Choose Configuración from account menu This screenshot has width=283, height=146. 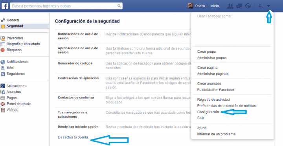pos(208,112)
